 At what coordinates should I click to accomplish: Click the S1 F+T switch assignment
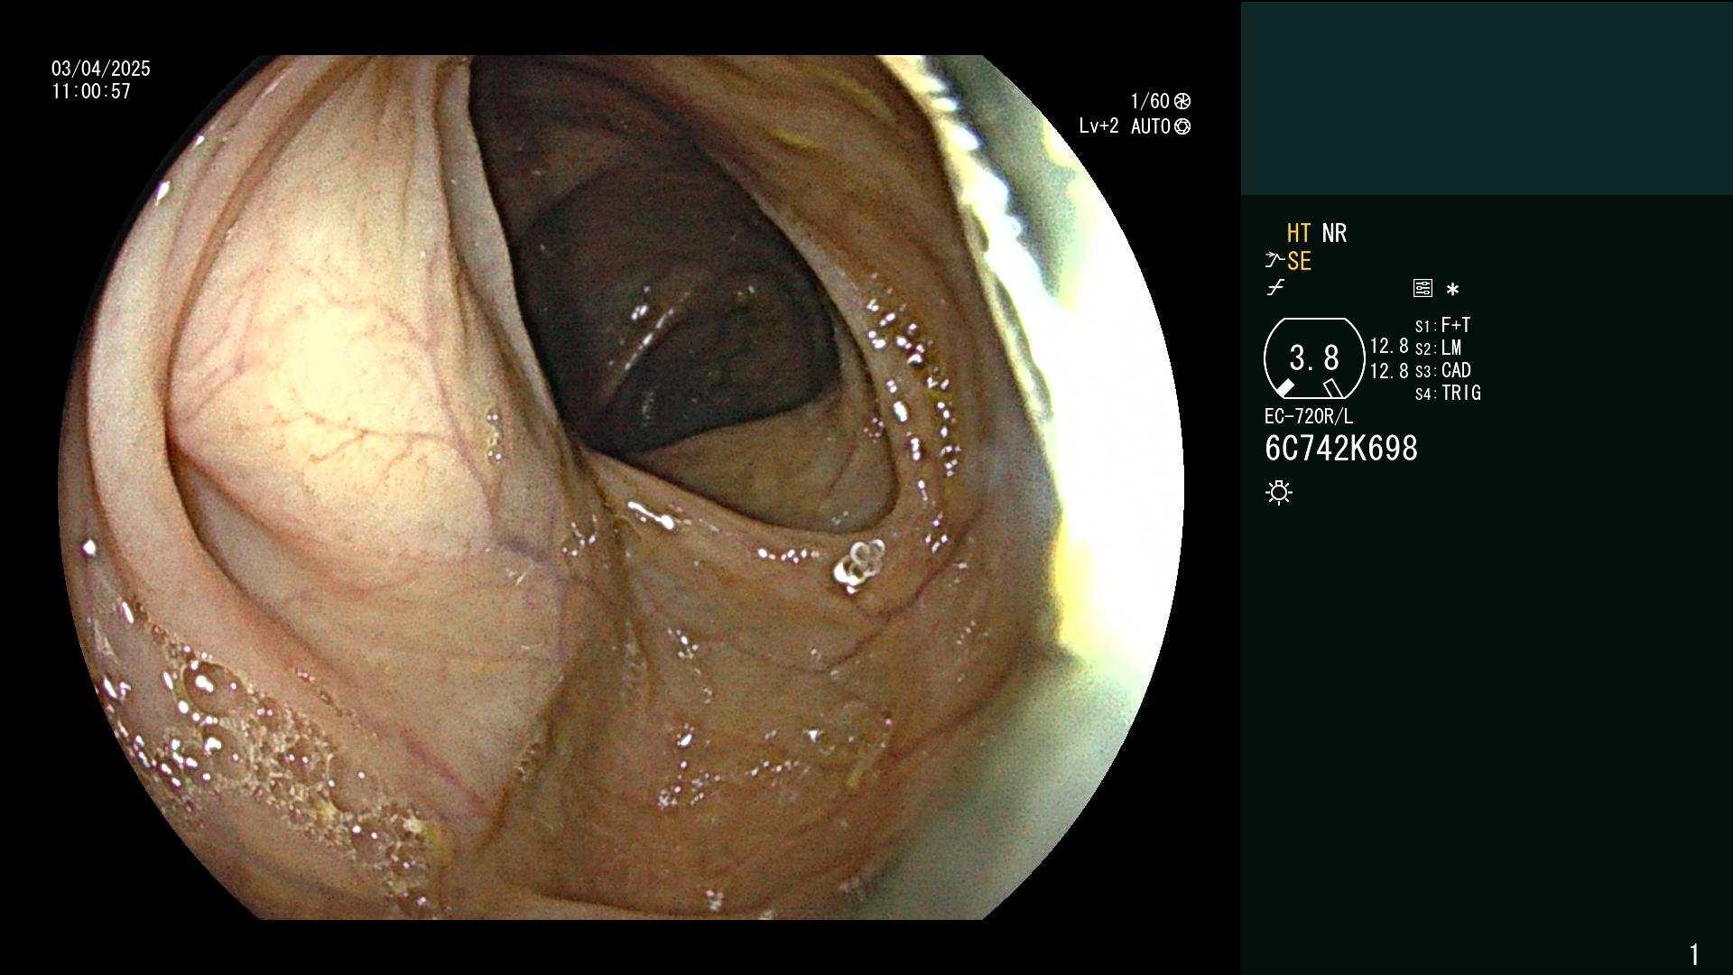1442,326
